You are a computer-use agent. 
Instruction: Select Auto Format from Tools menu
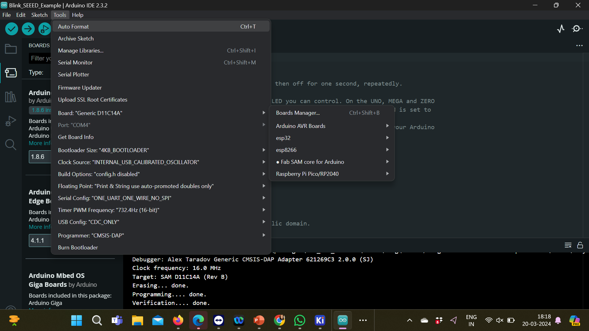pyautogui.click(x=161, y=26)
